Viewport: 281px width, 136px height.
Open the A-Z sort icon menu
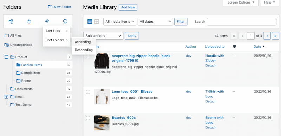tap(47, 21)
